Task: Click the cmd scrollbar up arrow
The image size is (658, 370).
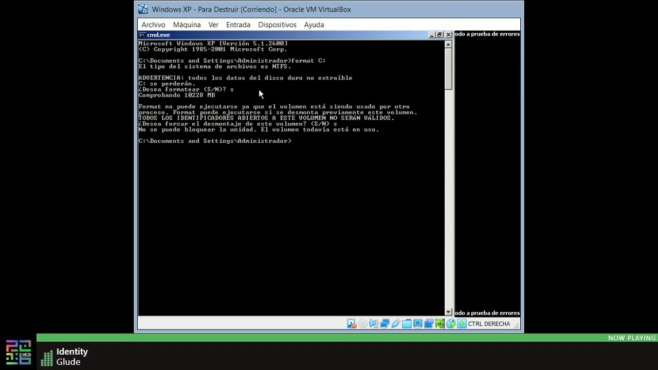Action: tap(448, 45)
